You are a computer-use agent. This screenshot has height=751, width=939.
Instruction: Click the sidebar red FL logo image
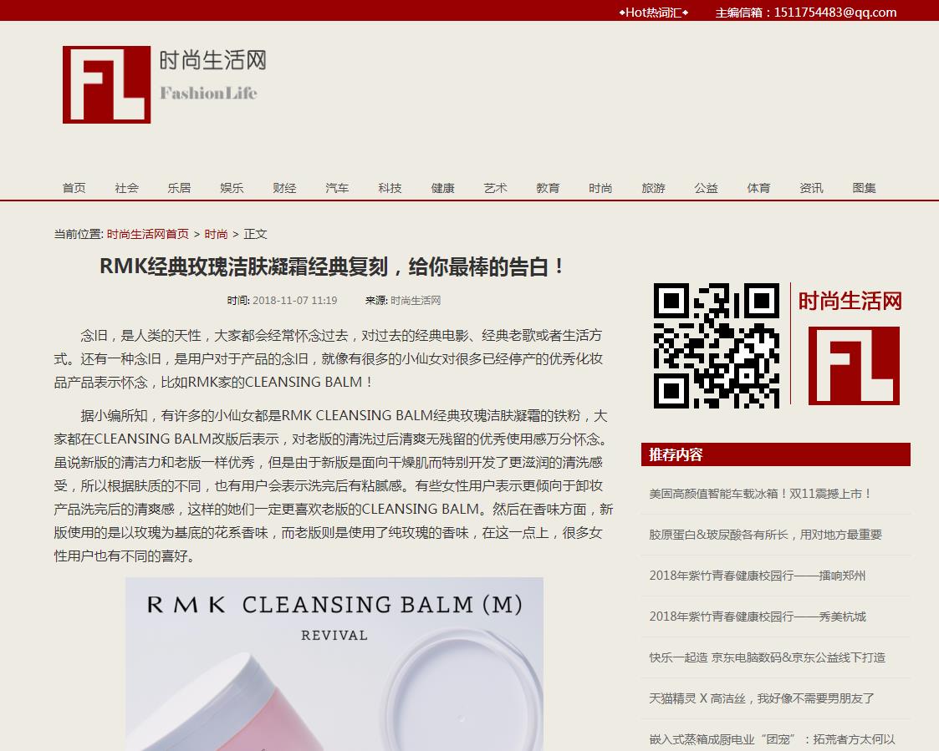(x=854, y=366)
